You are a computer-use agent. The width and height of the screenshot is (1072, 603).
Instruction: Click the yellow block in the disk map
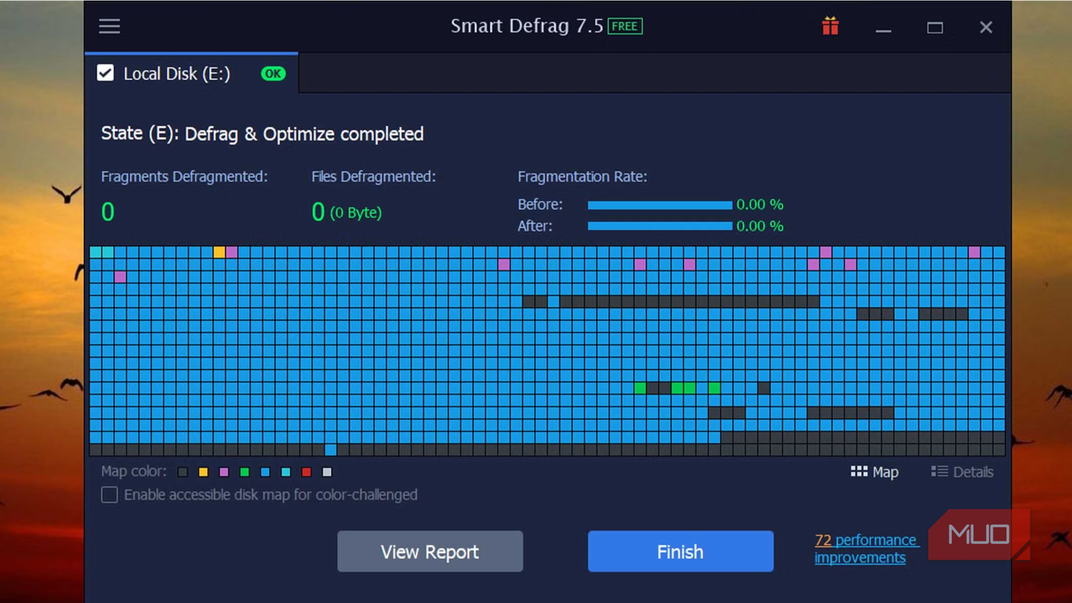[220, 252]
